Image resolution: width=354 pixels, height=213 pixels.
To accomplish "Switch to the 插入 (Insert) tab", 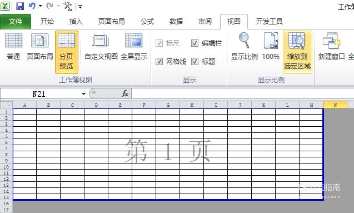I will [76, 22].
